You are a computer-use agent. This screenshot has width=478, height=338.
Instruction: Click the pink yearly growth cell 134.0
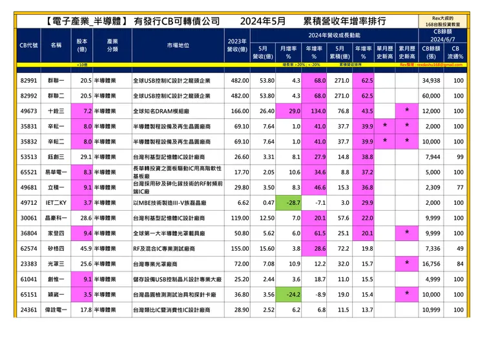pos(314,111)
